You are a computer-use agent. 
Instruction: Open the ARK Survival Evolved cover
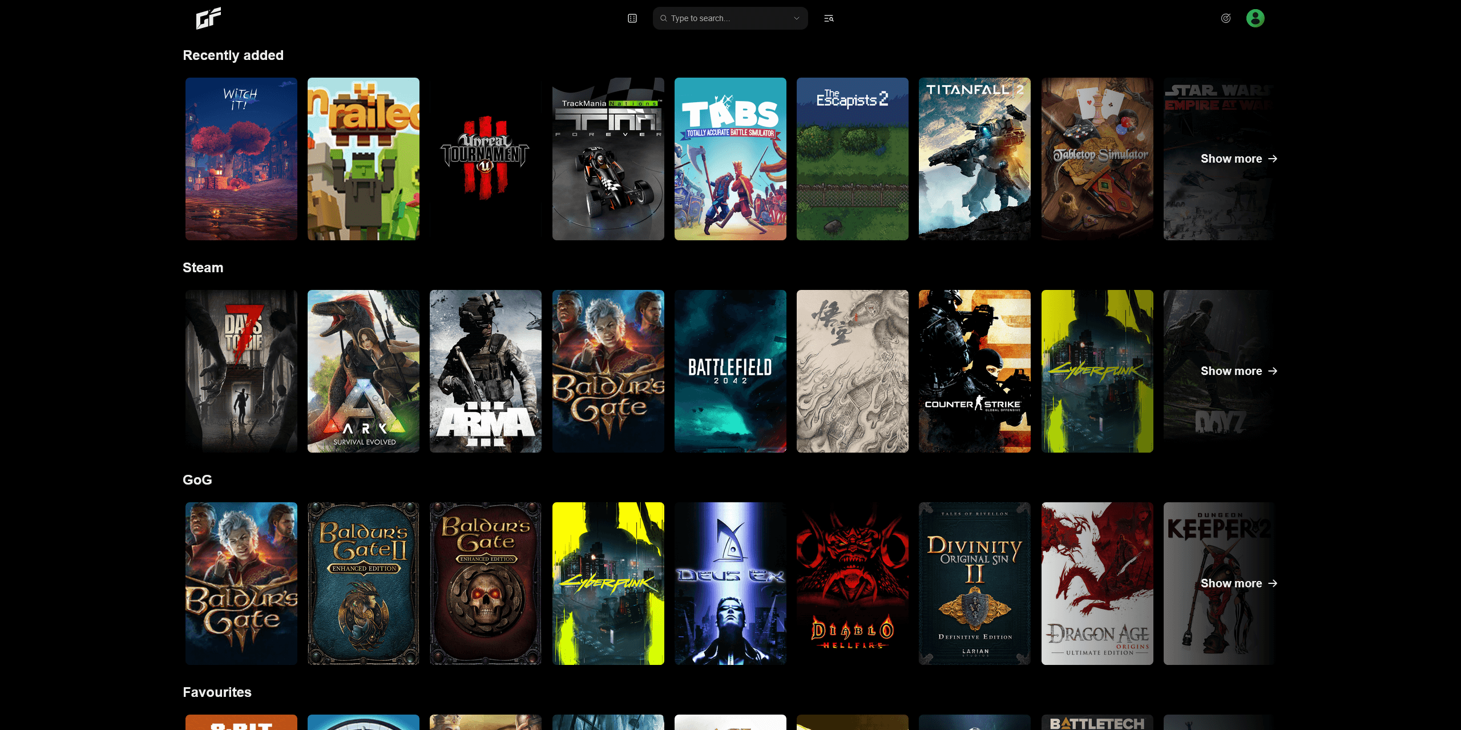click(x=364, y=371)
